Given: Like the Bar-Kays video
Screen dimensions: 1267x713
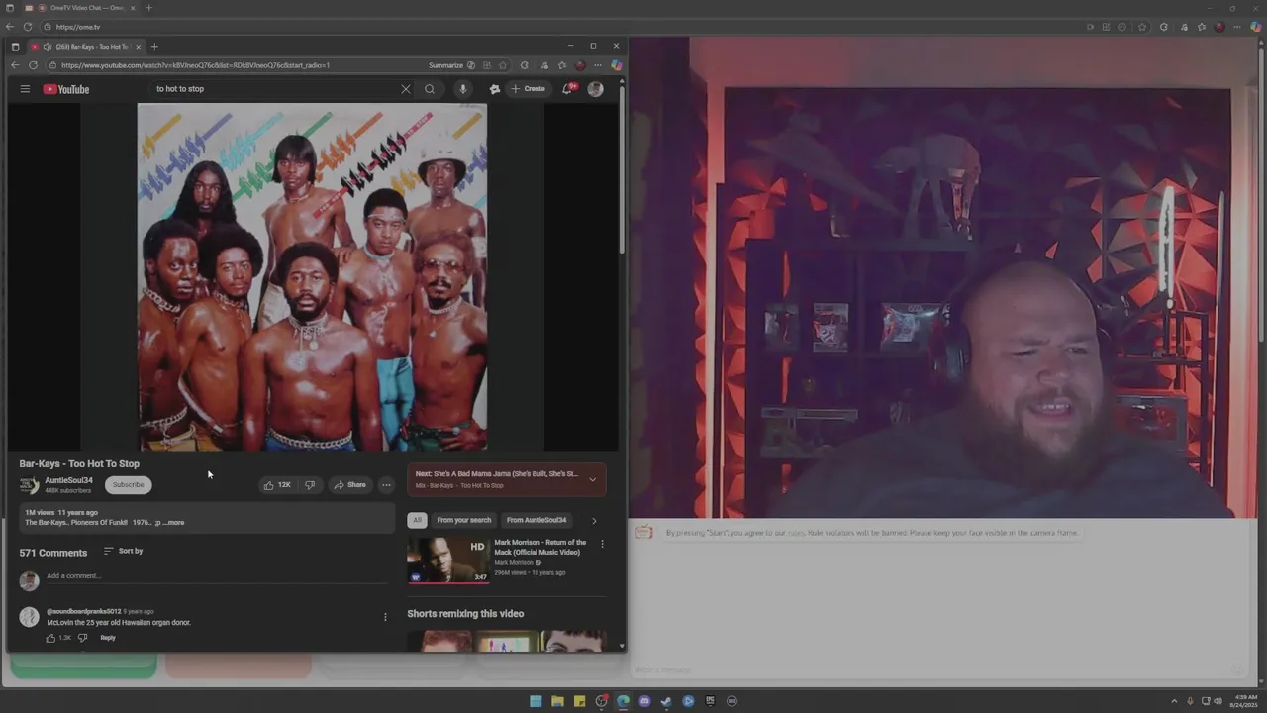Looking at the screenshot, I should [277, 485].
